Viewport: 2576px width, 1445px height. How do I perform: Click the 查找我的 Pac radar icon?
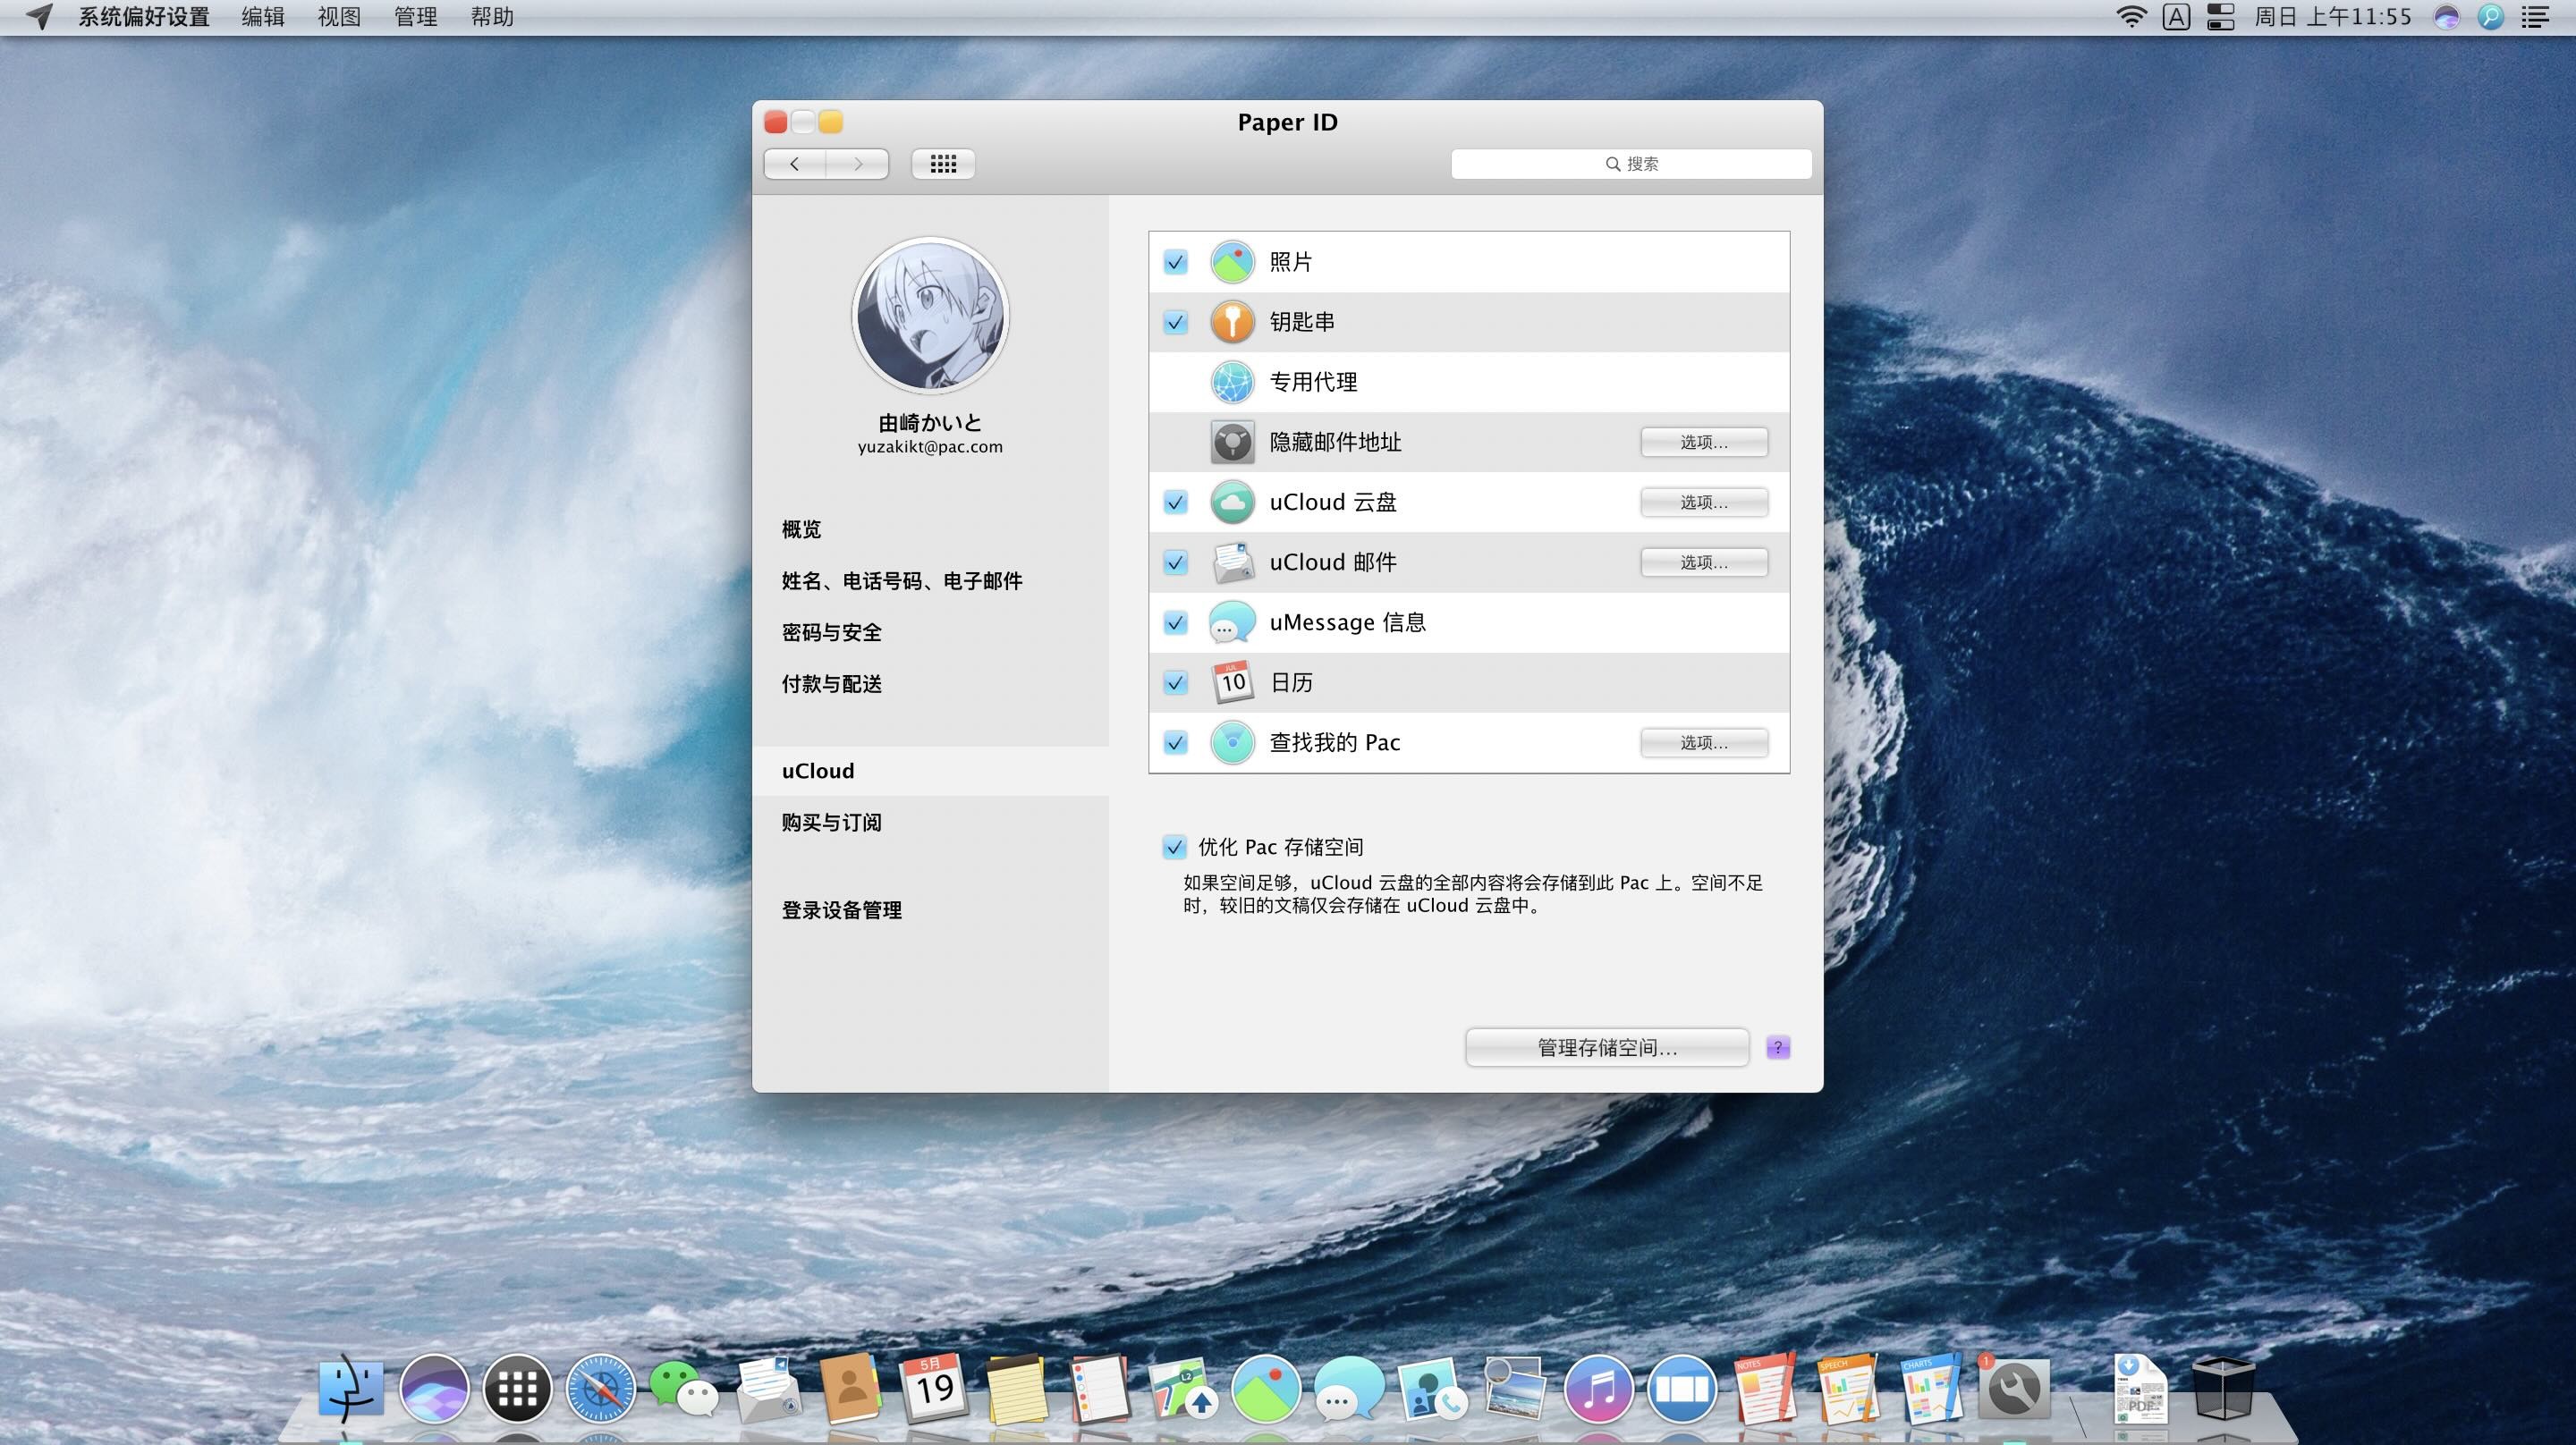pos(1232,742)
